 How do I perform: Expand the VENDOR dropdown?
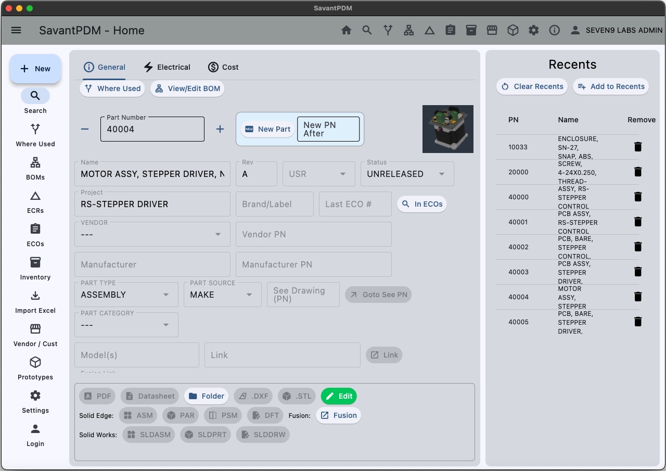click(x=152, y=234)
